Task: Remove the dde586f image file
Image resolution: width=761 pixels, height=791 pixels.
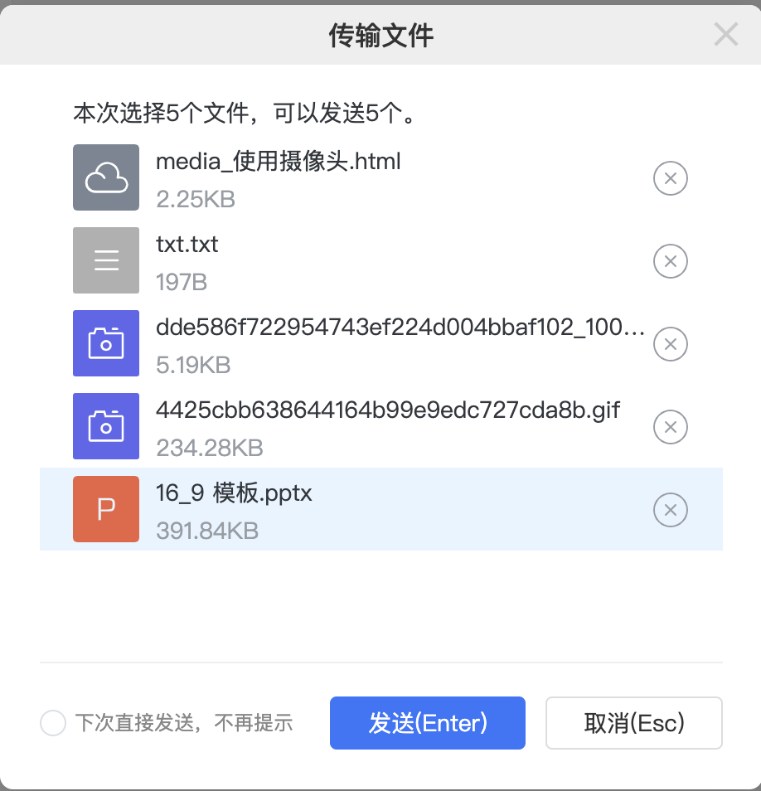Action: 671,344
